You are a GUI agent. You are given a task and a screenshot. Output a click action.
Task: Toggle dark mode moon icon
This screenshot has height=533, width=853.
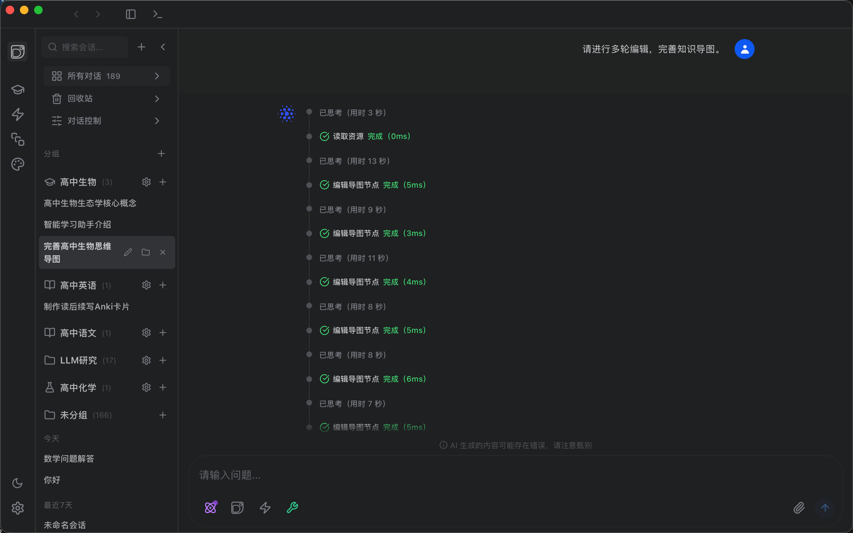[x=17, y=483]
